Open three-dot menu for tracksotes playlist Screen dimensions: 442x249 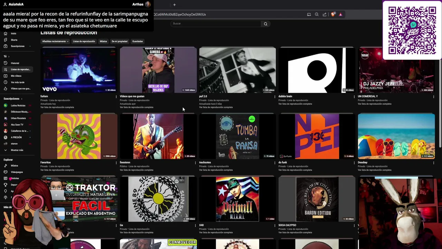275,163
